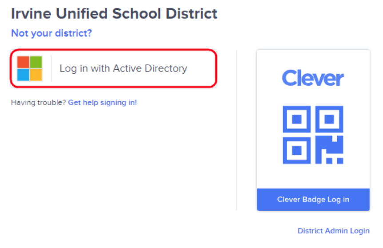Click the red square of Microsoft logo
The image size is (383, 248).
[x=23, y=62]
